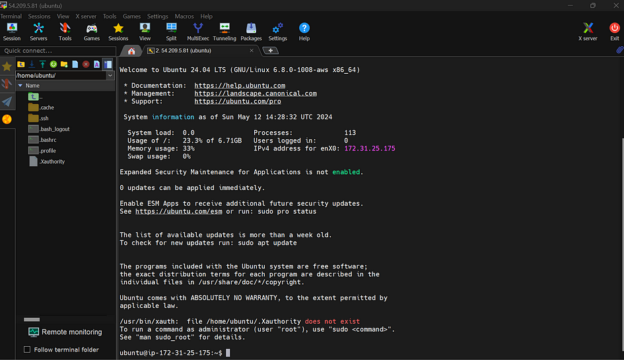Open the Tools knife sidebar tab
624x360 pixels.
(x=7, y=84)
